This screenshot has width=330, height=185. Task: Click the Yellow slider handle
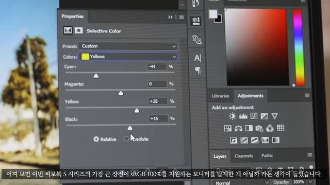137,110
